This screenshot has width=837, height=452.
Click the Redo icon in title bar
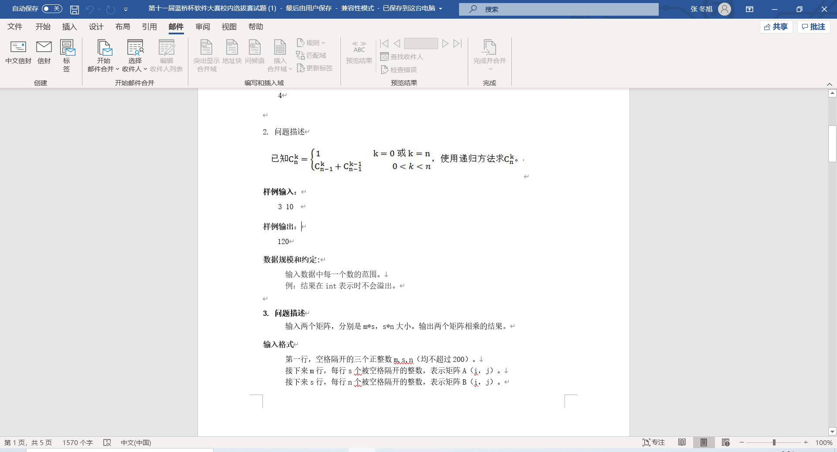point(111,9)
